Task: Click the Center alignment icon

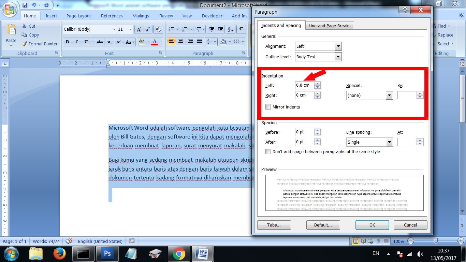Action: pyautogui.click(x=181, y=42)
